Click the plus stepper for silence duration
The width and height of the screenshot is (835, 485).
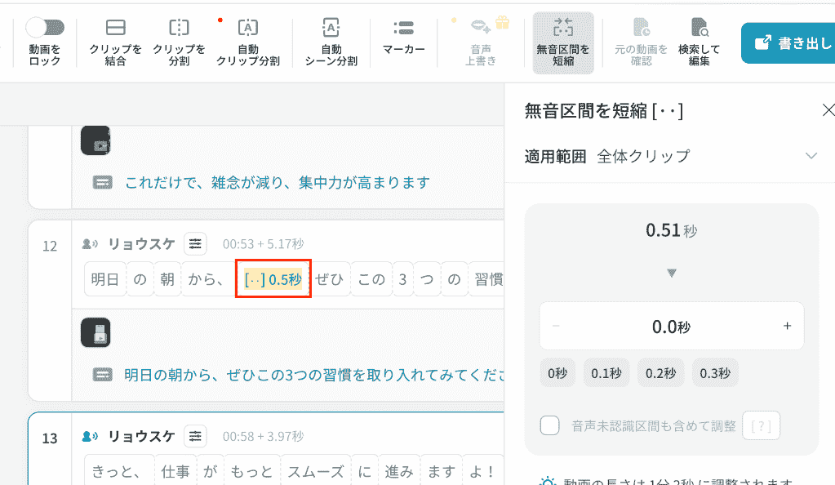click(x=787, y=326)
